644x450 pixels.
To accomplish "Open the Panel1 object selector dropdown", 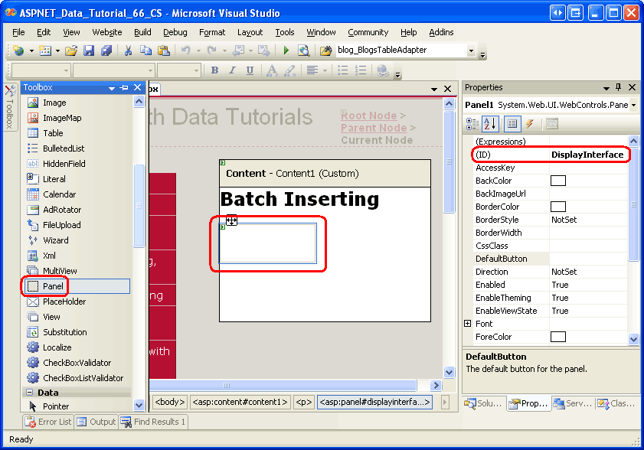I will point(633,105).
